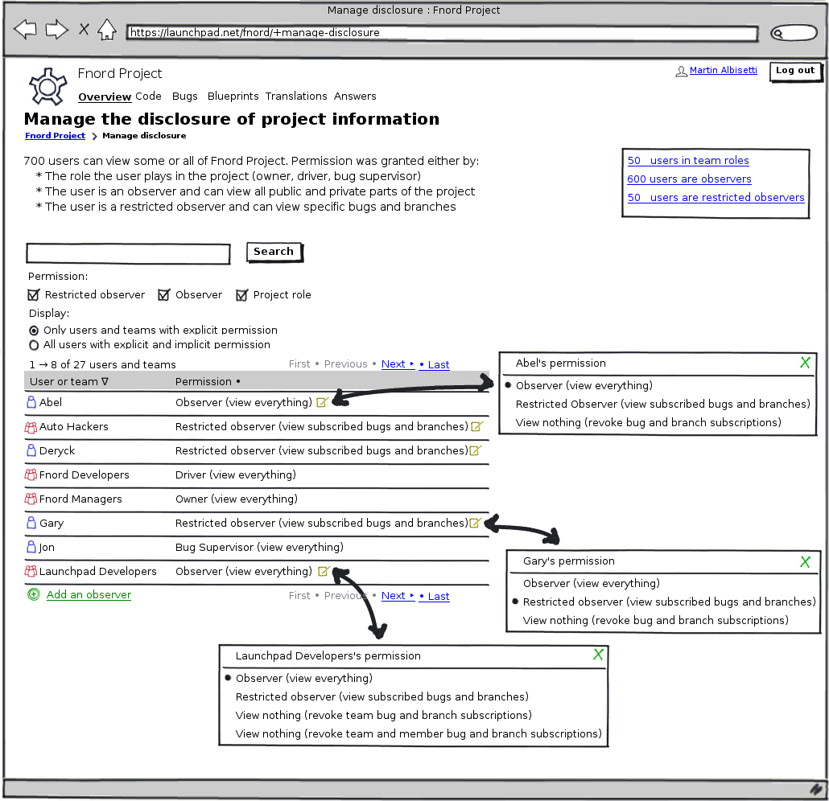
Task: Uncheck the Project role checkbox
Action: pos(241,295)
